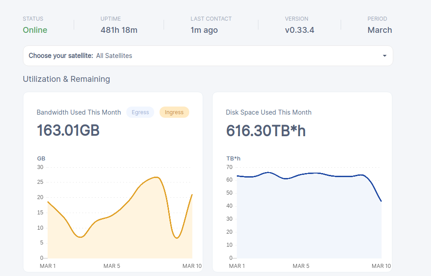The width and height of the screenshot is (431, 276).
Task: Click the 'Bandwidth Used This Month' heading
Action: [x=79, y=112]
